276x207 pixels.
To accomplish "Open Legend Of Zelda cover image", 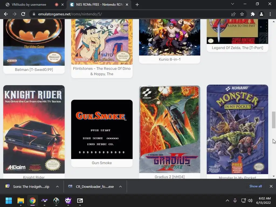I will [x=237, y=31].
